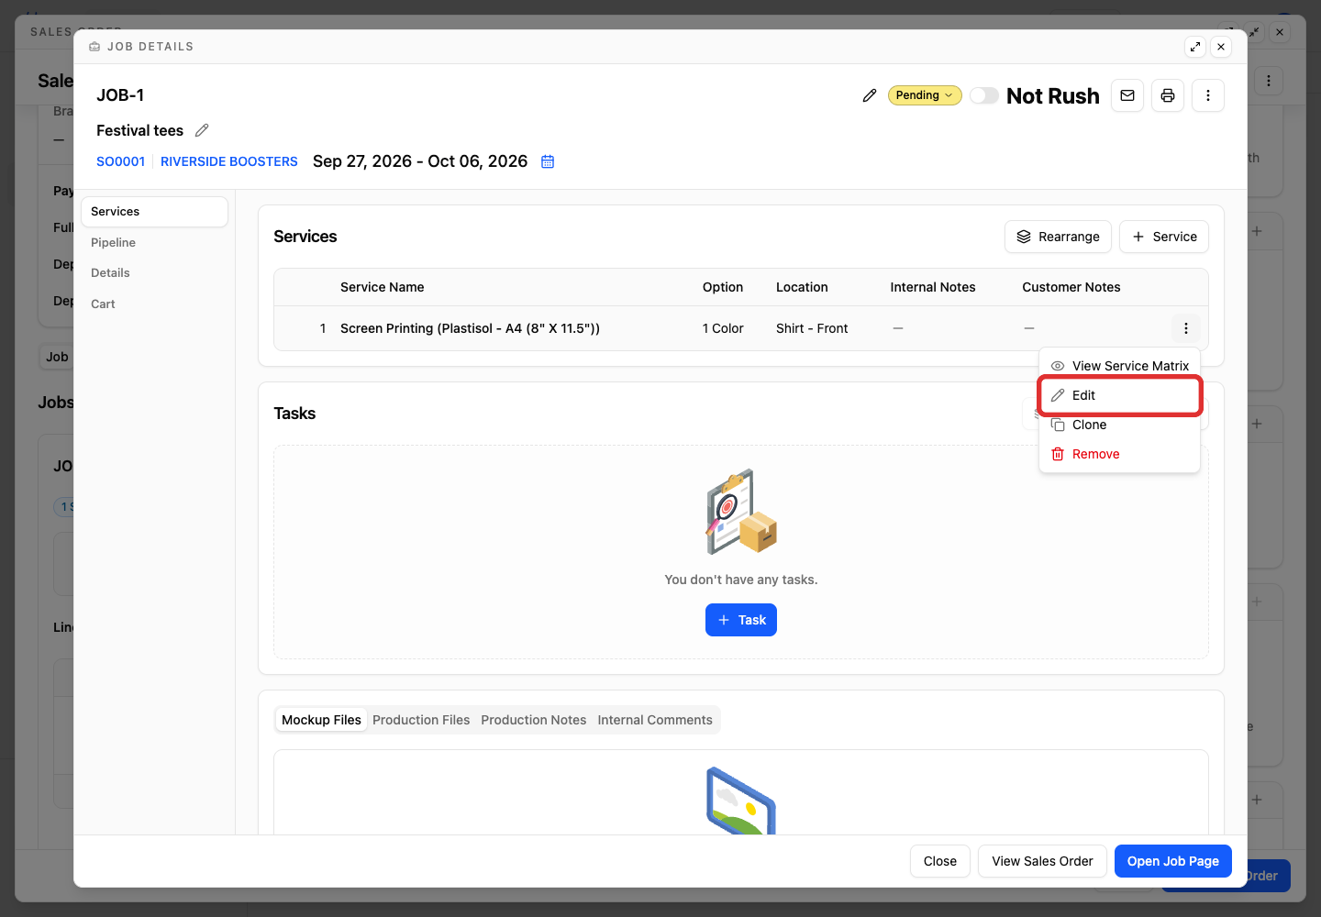Open the RIVERSIDE BOOSTERS customer link
Screen dimensions: 1321x917
click(229, 161)
